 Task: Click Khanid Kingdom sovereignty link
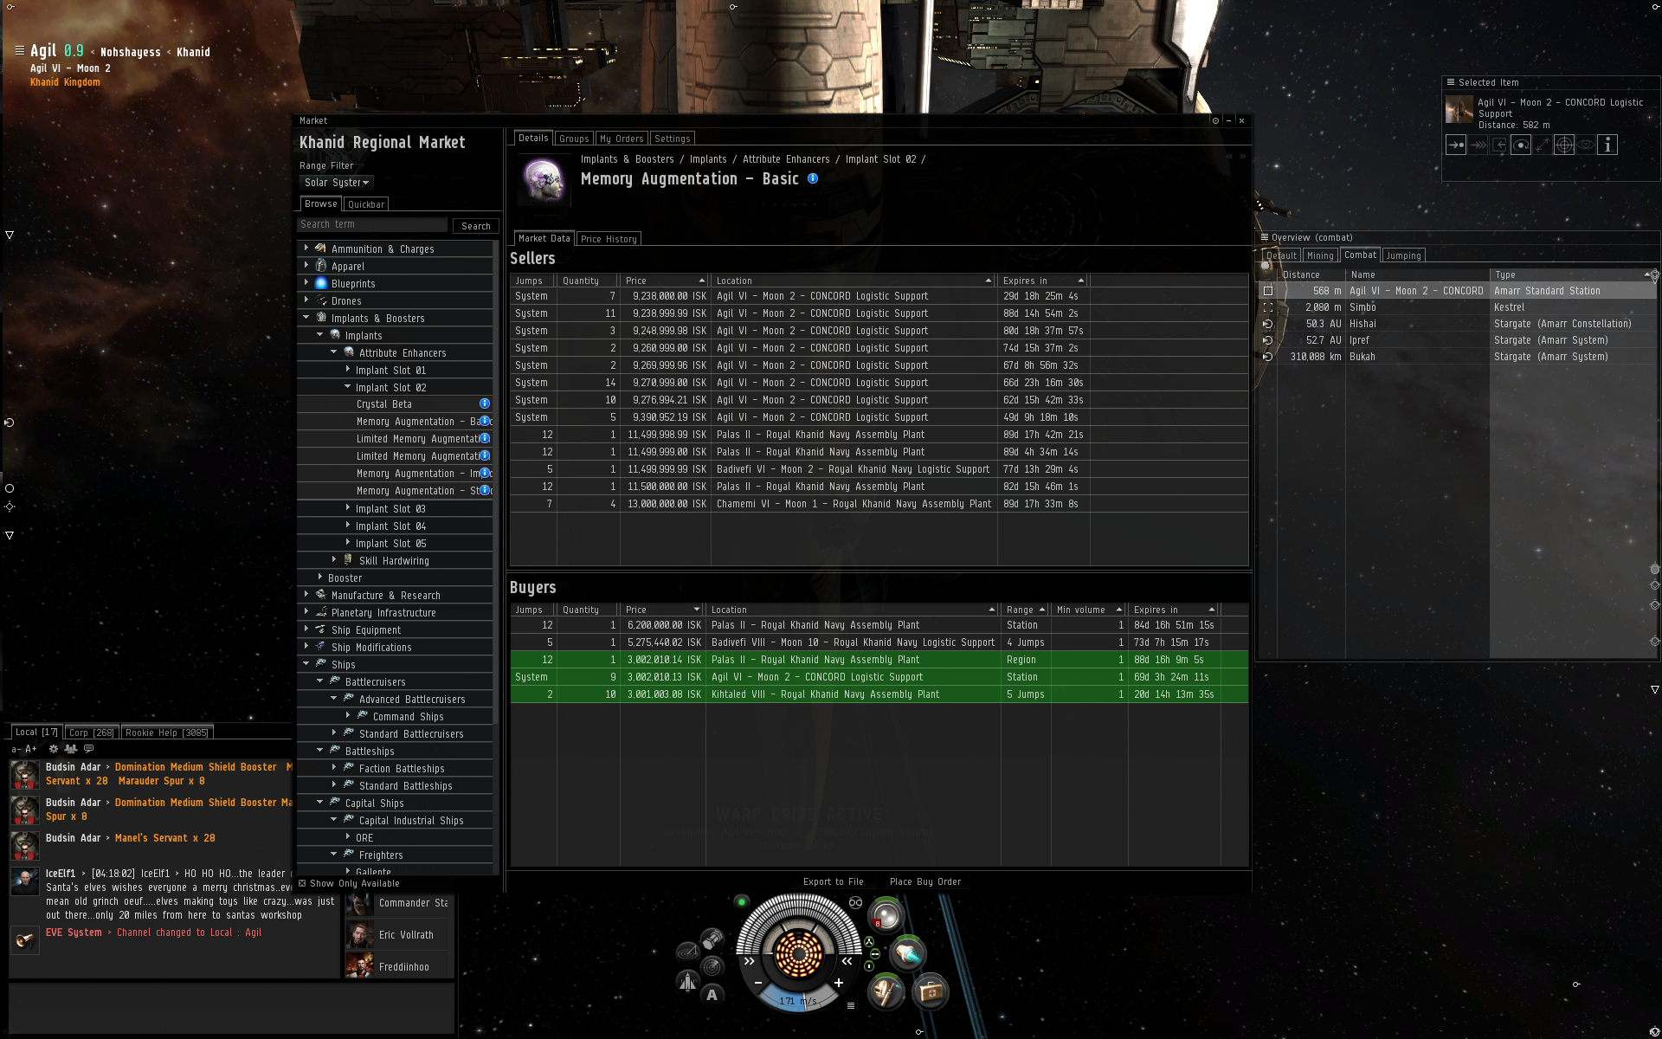(65, 82)
